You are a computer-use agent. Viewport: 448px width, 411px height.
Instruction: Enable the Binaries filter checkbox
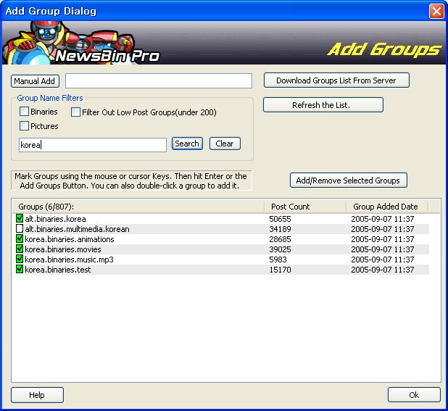coord(25,112)
